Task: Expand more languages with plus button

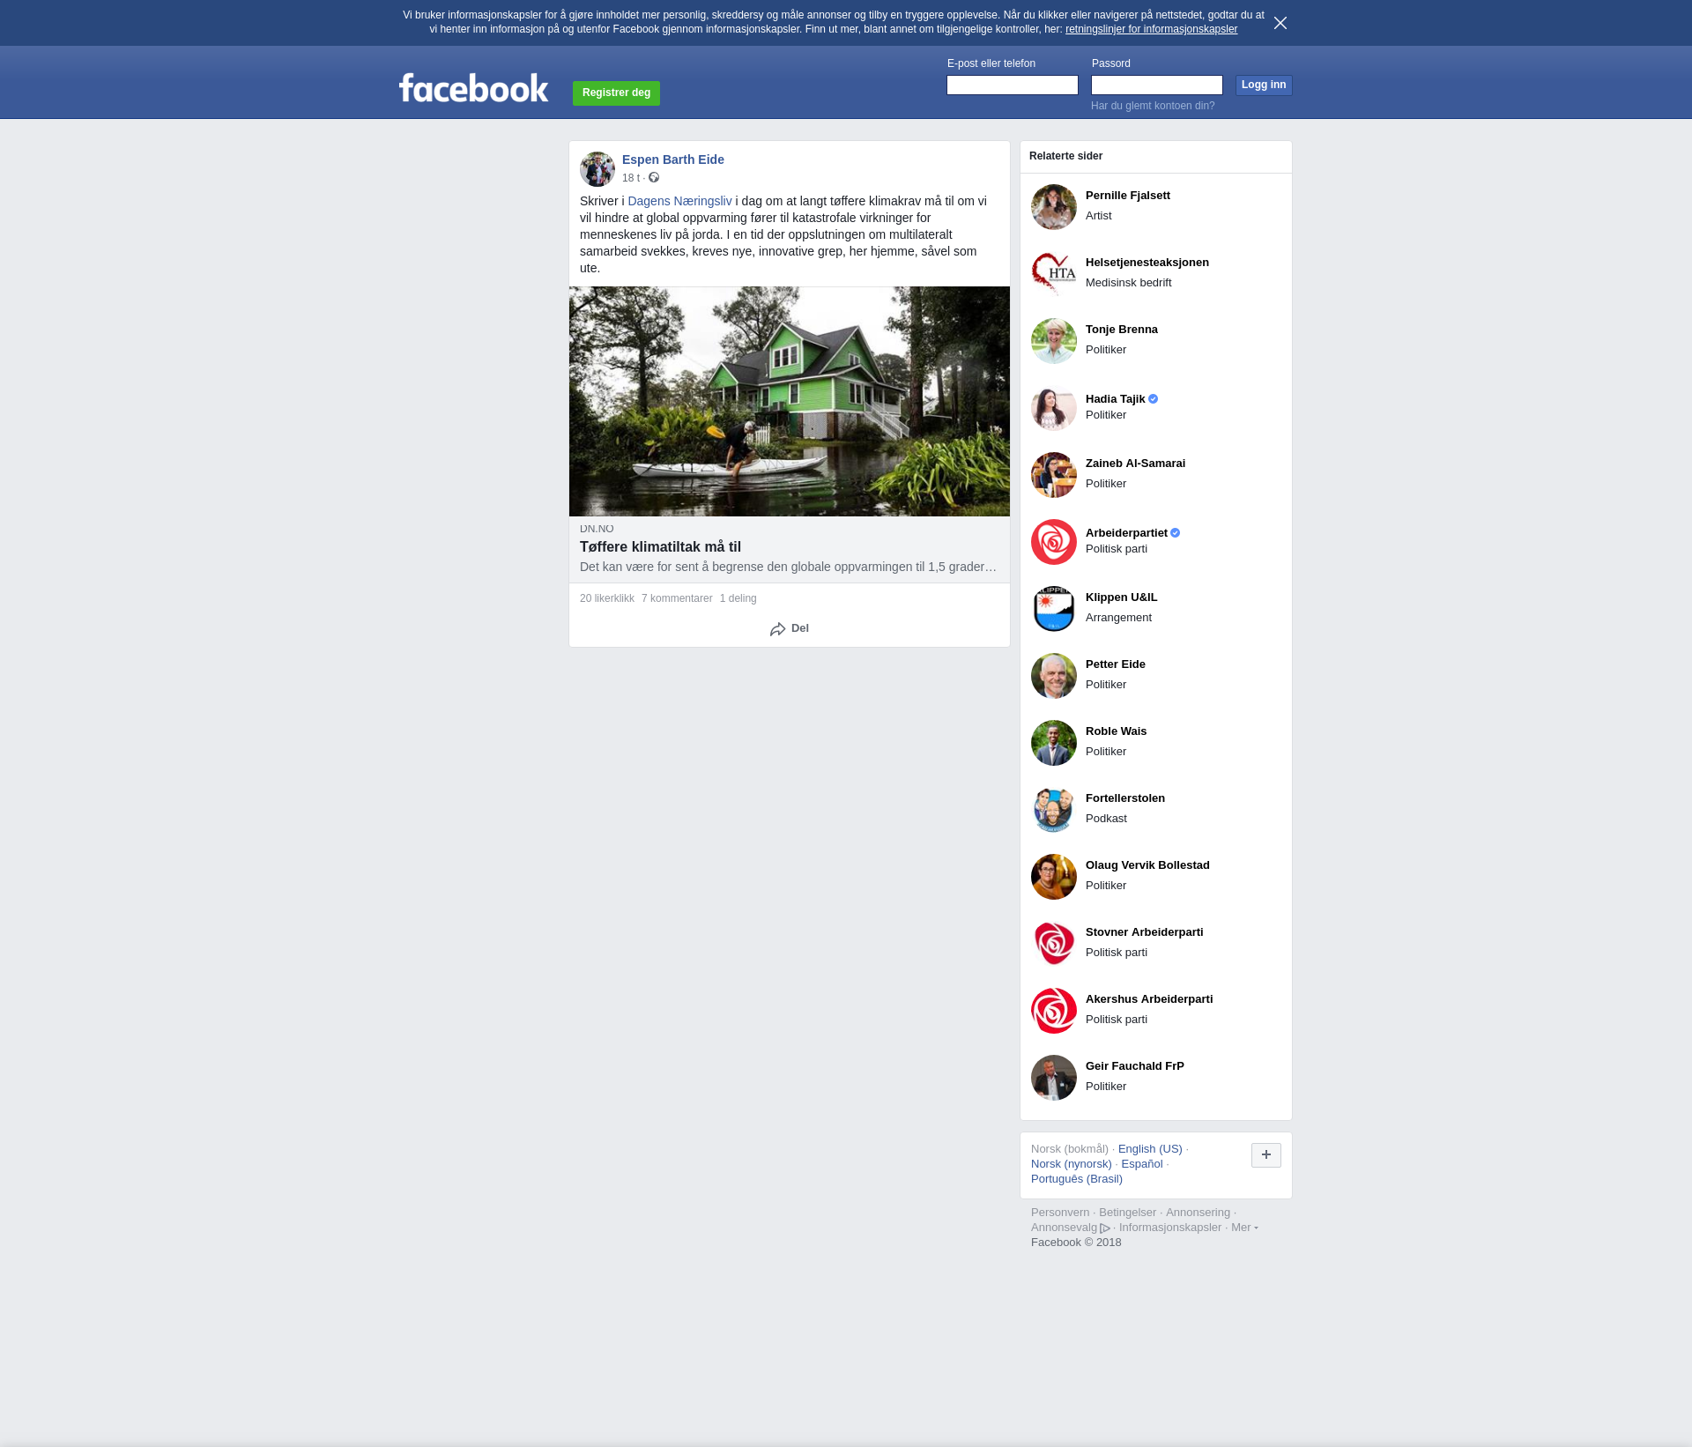Action: click(1266, 1155)
